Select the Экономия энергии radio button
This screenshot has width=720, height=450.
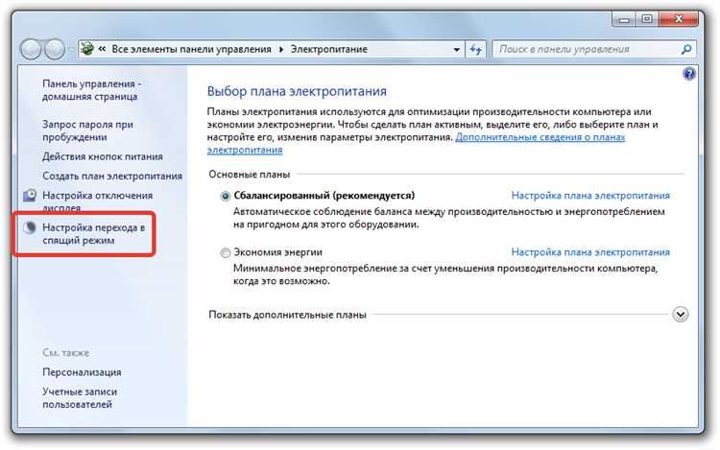click(x=225, y=252)
